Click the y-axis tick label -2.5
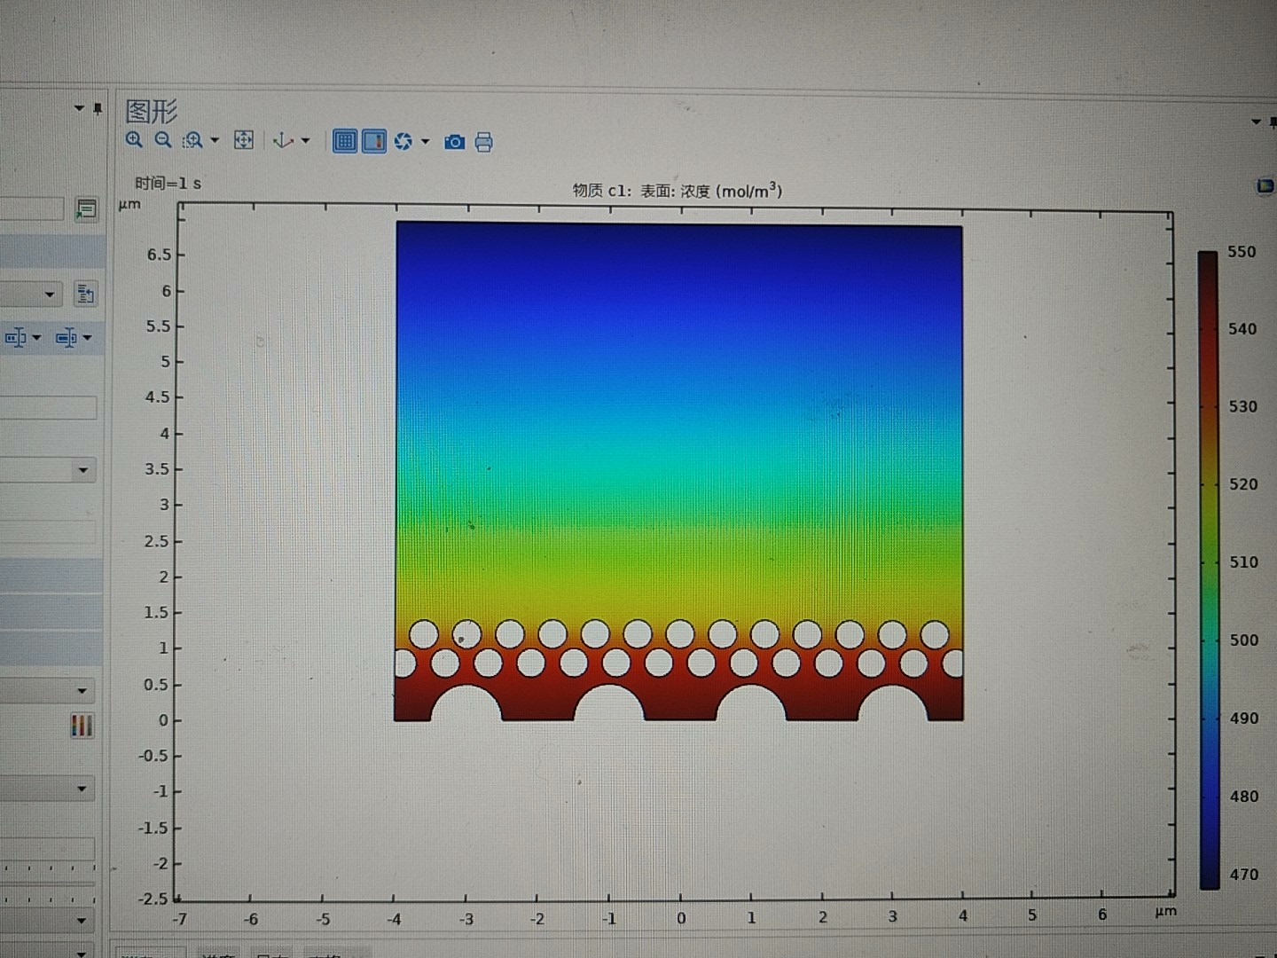This screenshot has height=958, width=1277. click(x=153, y=899)
